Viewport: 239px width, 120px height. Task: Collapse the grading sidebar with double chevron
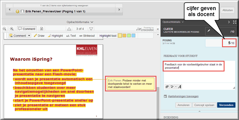pos(158,29)
